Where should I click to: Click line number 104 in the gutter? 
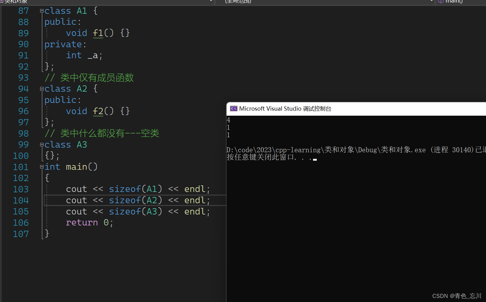[21, 201]
